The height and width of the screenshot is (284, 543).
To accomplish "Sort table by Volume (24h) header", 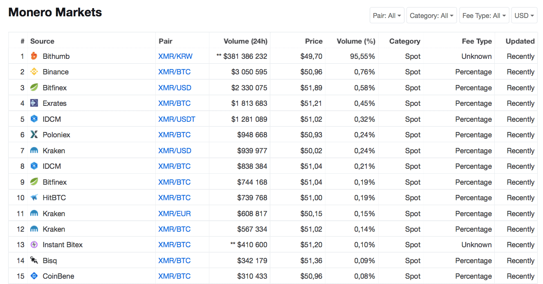I will tap(245, 41).
